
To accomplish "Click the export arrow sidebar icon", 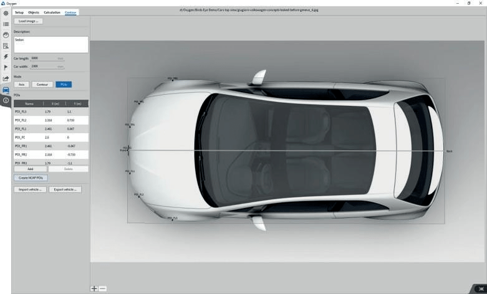I will [6, 78].
